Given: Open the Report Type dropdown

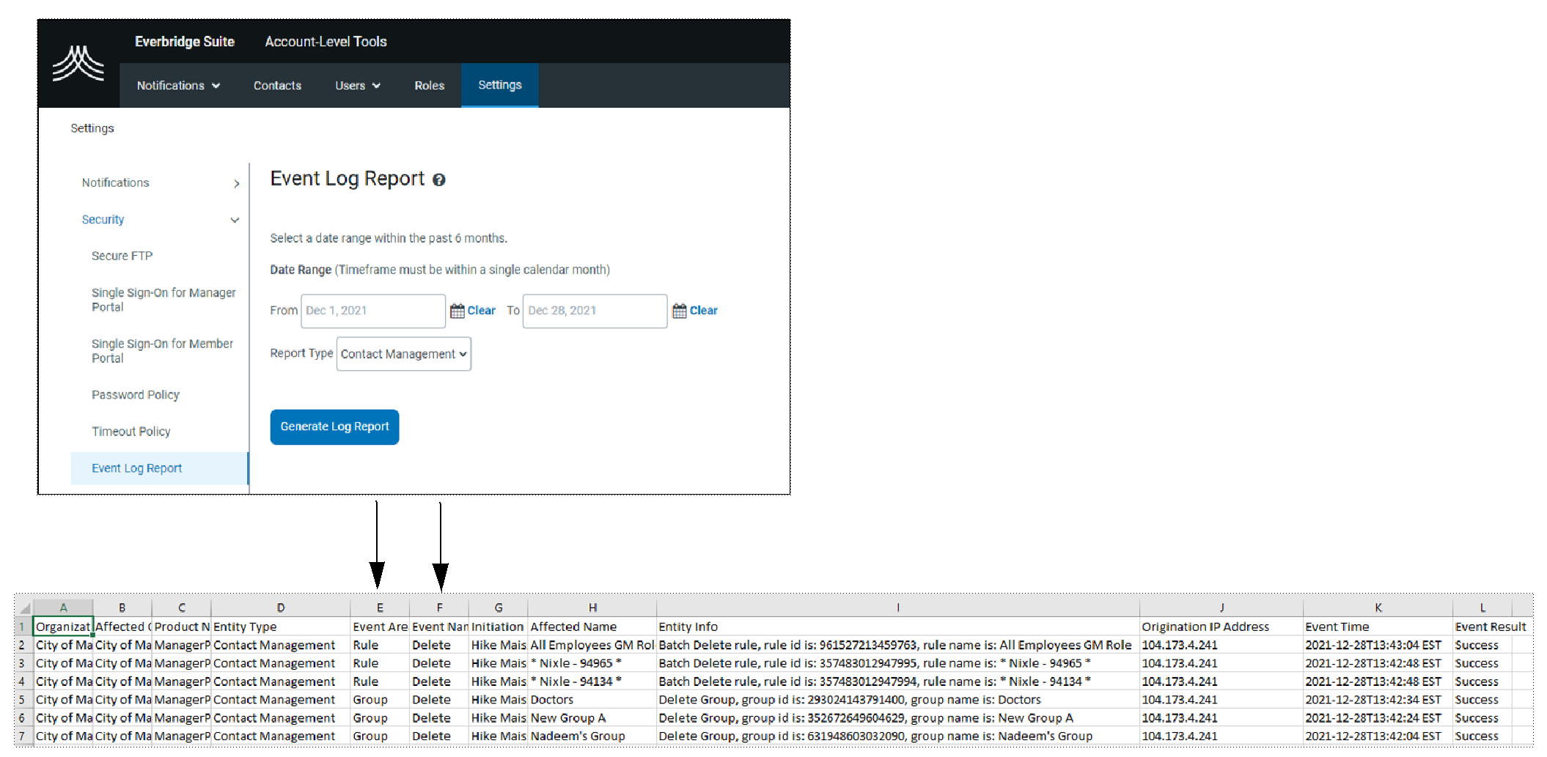Looking at the screenshot, I should (x=403, y=353).
